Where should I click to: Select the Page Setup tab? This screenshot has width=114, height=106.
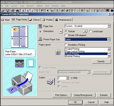pyautogui.click(x=19, y=20)
